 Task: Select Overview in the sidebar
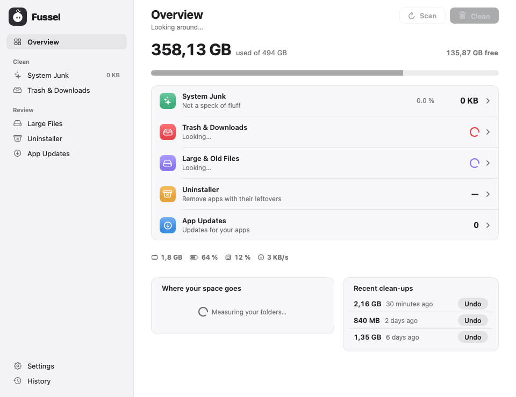point(67,42)
